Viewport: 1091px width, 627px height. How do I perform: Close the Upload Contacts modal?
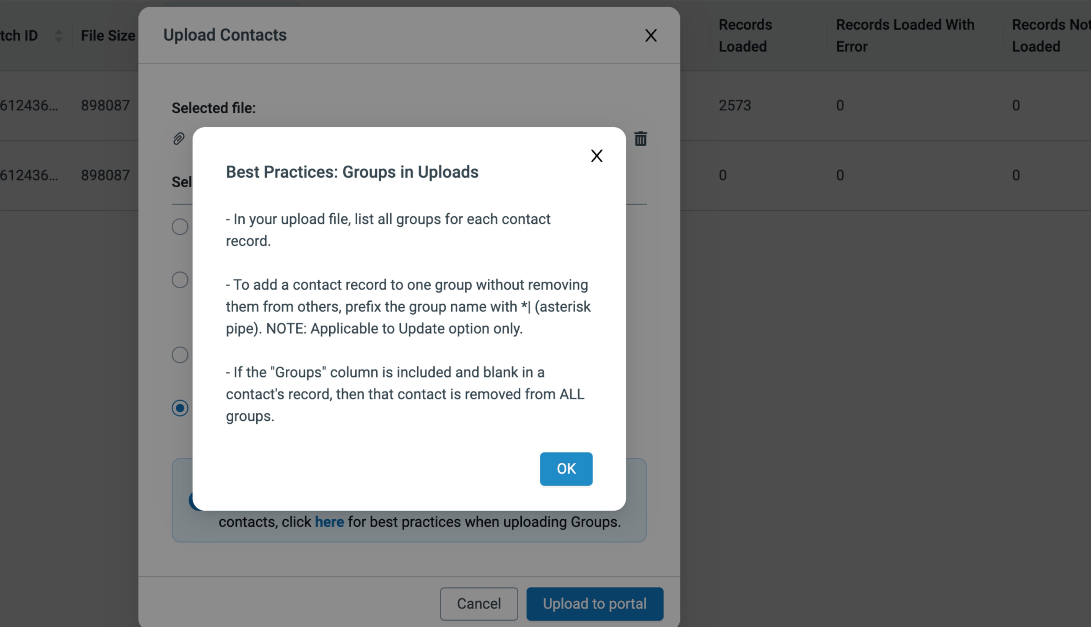tap(651, 36)
